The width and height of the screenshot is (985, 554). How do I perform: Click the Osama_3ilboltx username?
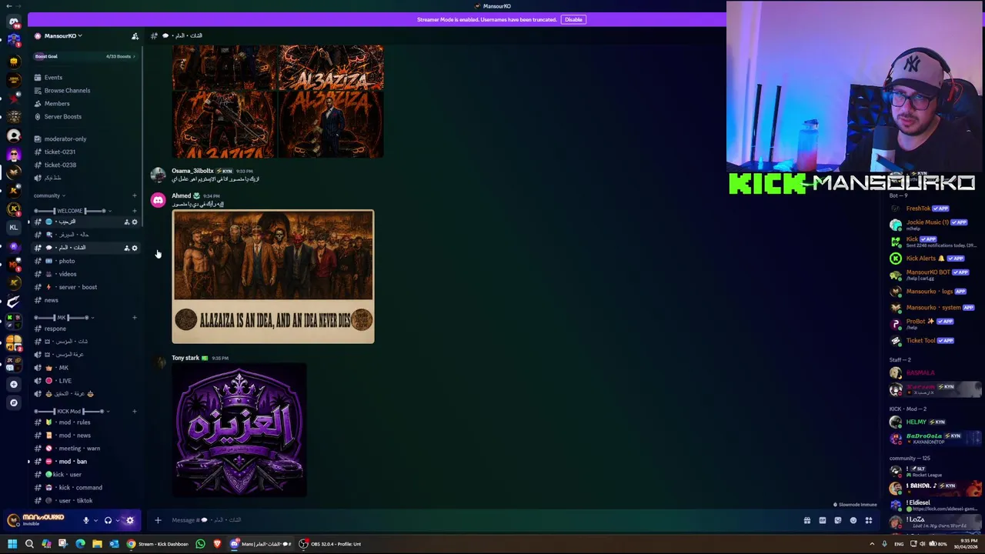(192, 171)
